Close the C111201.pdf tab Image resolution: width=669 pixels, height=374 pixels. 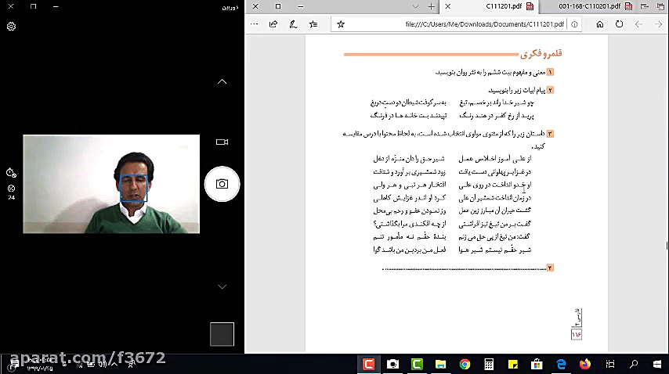pos(447,6)
